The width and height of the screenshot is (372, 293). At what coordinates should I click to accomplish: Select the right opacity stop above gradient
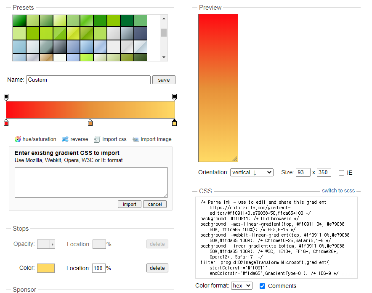[174, 97]
